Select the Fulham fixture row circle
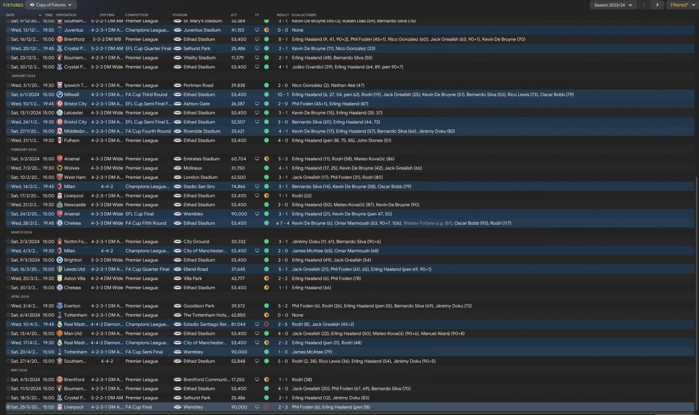The width and height of the screenshot is (699, 415). (8, 140)
